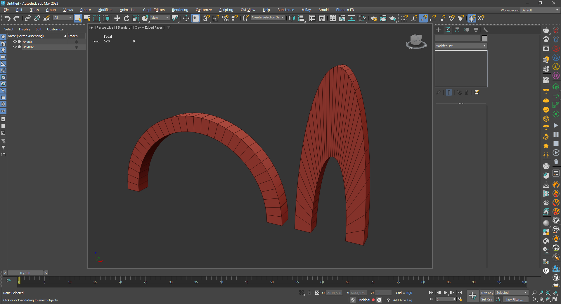Image resolution: width=561 pixels, height=304 pixels.
Task: Open the Rendering menu
Action: click(x=180, y=10)
